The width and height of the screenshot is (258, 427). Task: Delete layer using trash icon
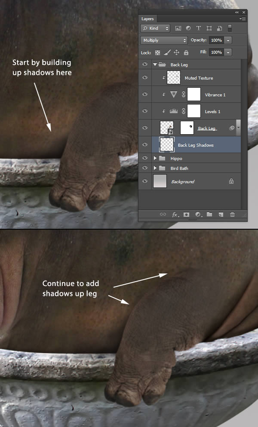pos(232,215)
